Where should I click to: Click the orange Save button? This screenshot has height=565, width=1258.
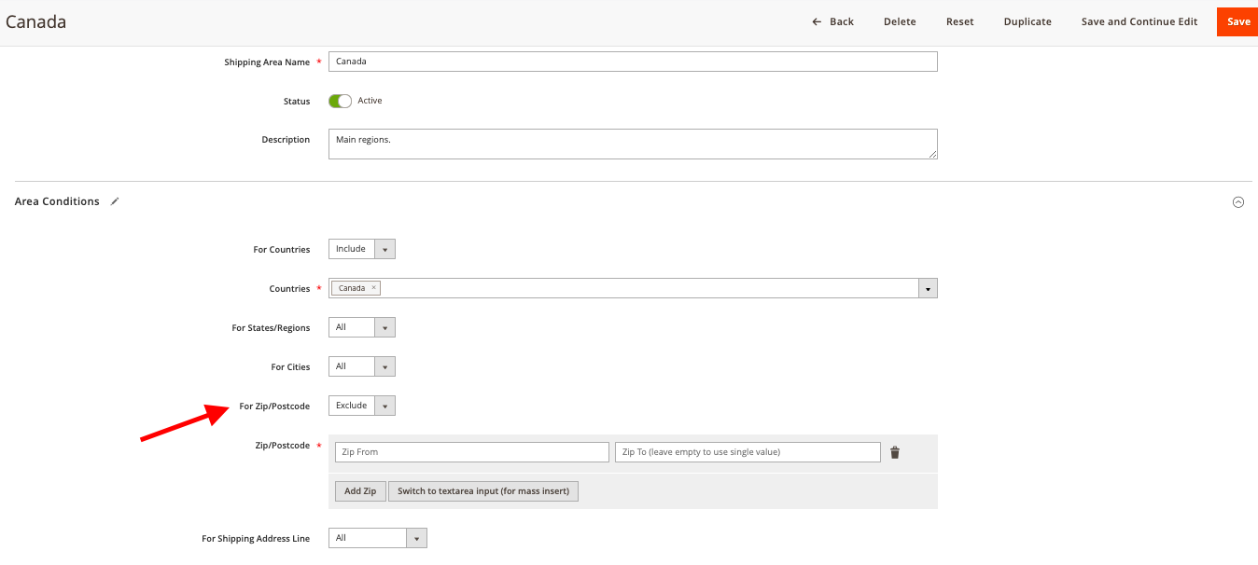[1237, 21]
